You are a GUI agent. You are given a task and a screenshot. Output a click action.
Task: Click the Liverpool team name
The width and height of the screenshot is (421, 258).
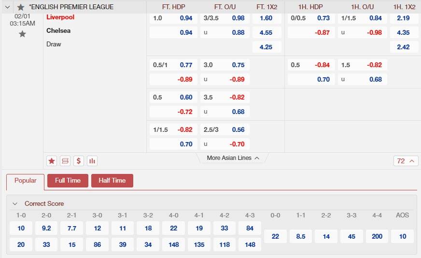click(x=60, y=17)
